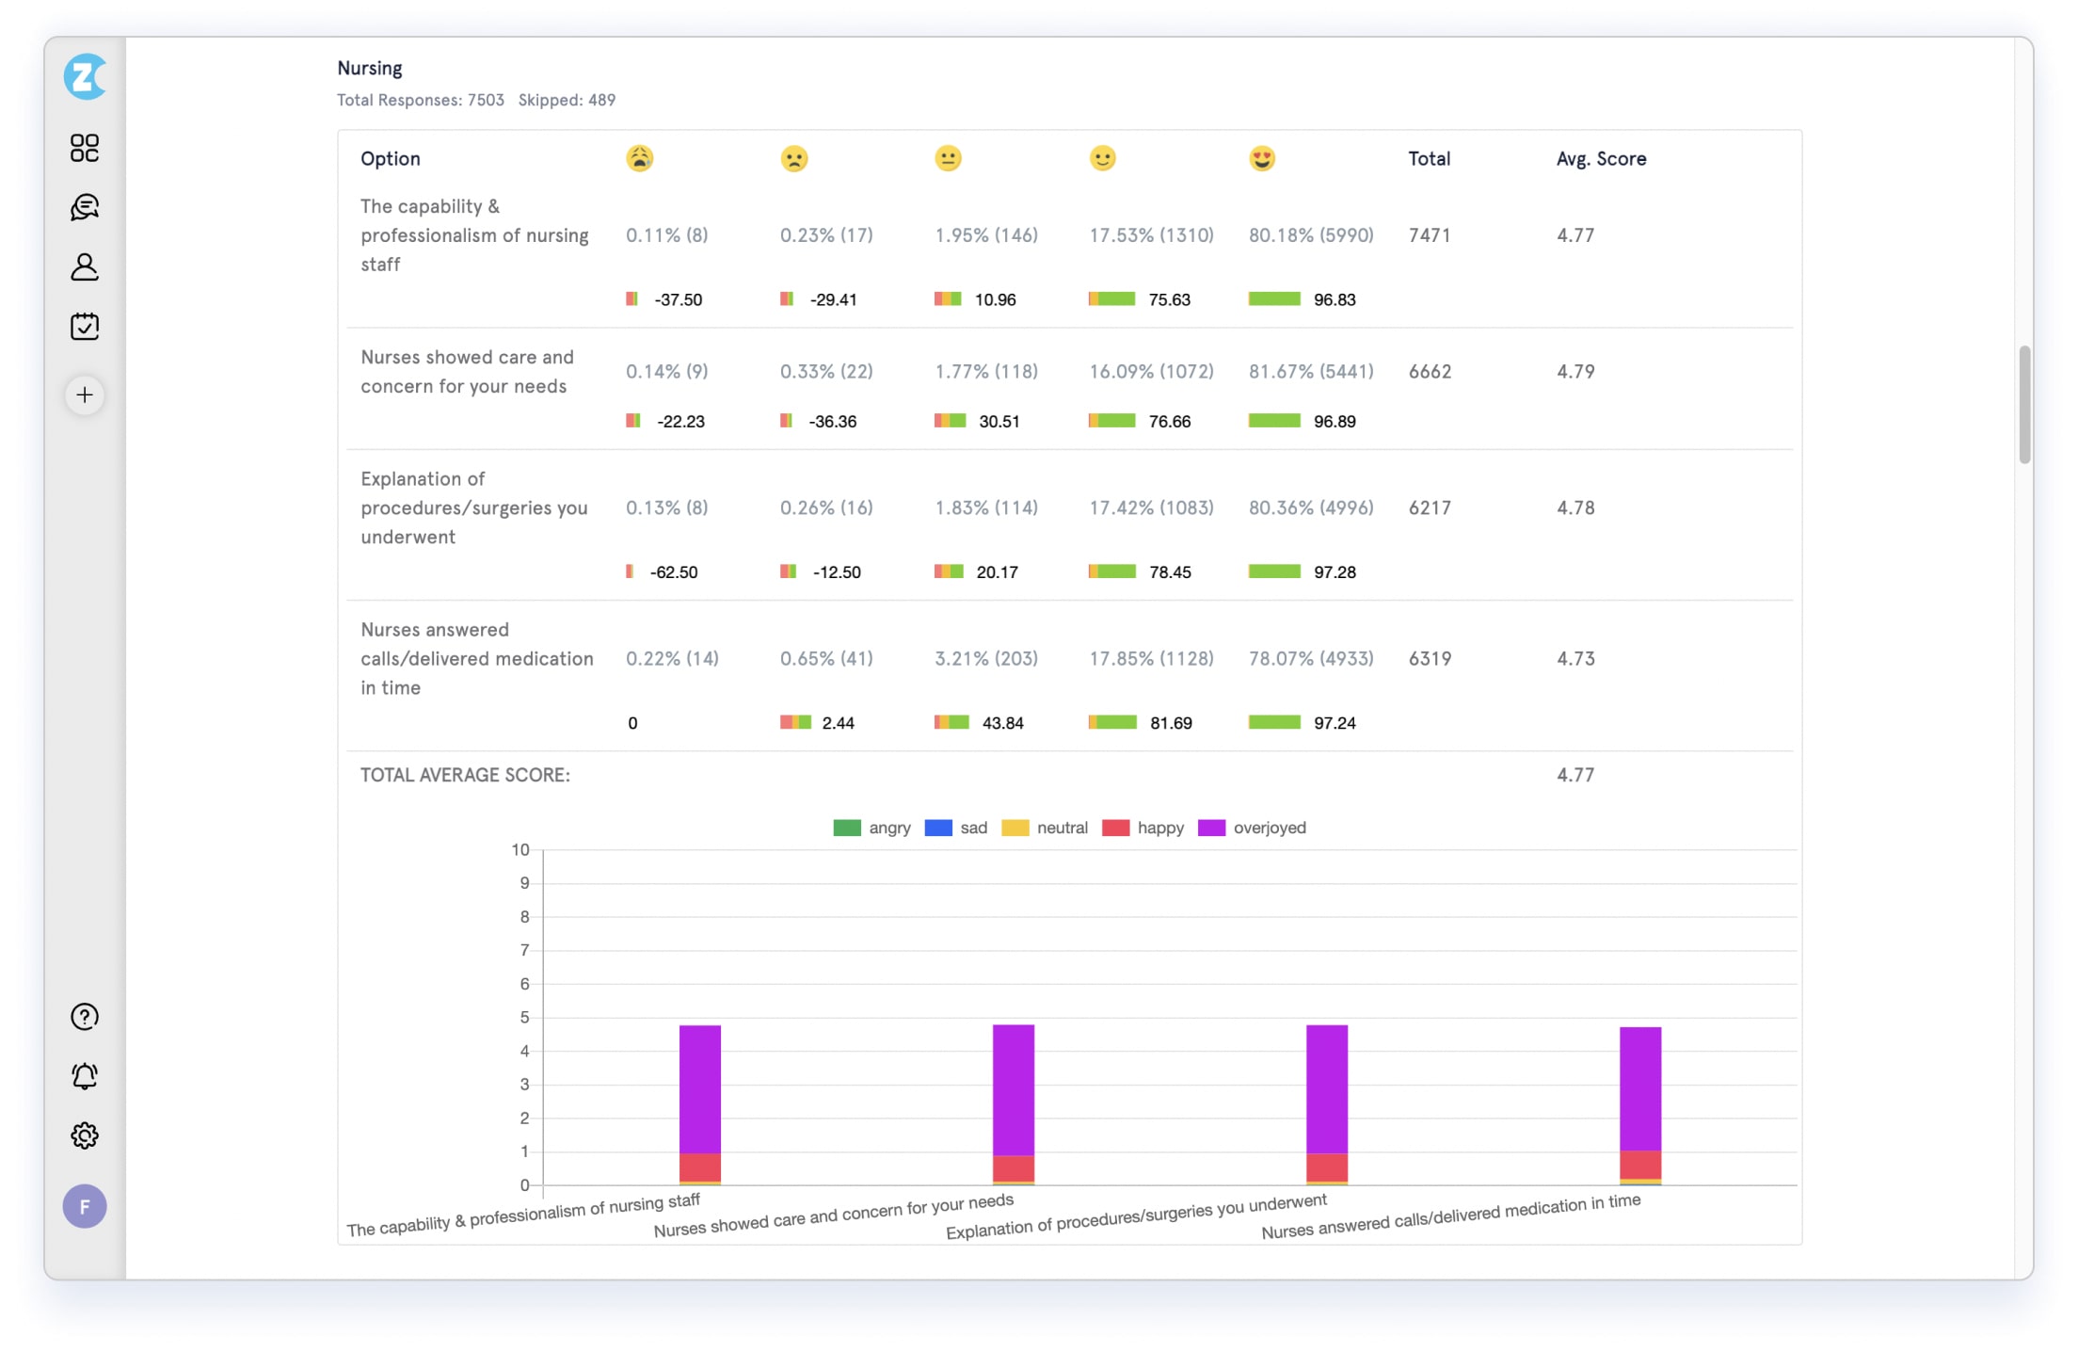The image size is (2078, 1352).
Task: Click the neutral face column header emoji
Action: click(948, 158)
